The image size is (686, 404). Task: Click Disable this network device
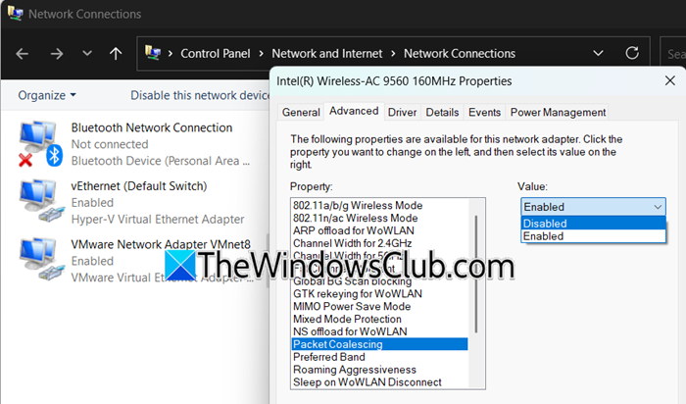click(200, 95)
